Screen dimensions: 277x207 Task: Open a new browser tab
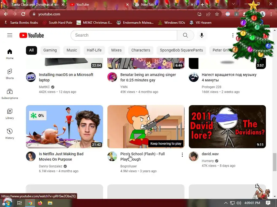pyautogui.click(x=202, y=5)
